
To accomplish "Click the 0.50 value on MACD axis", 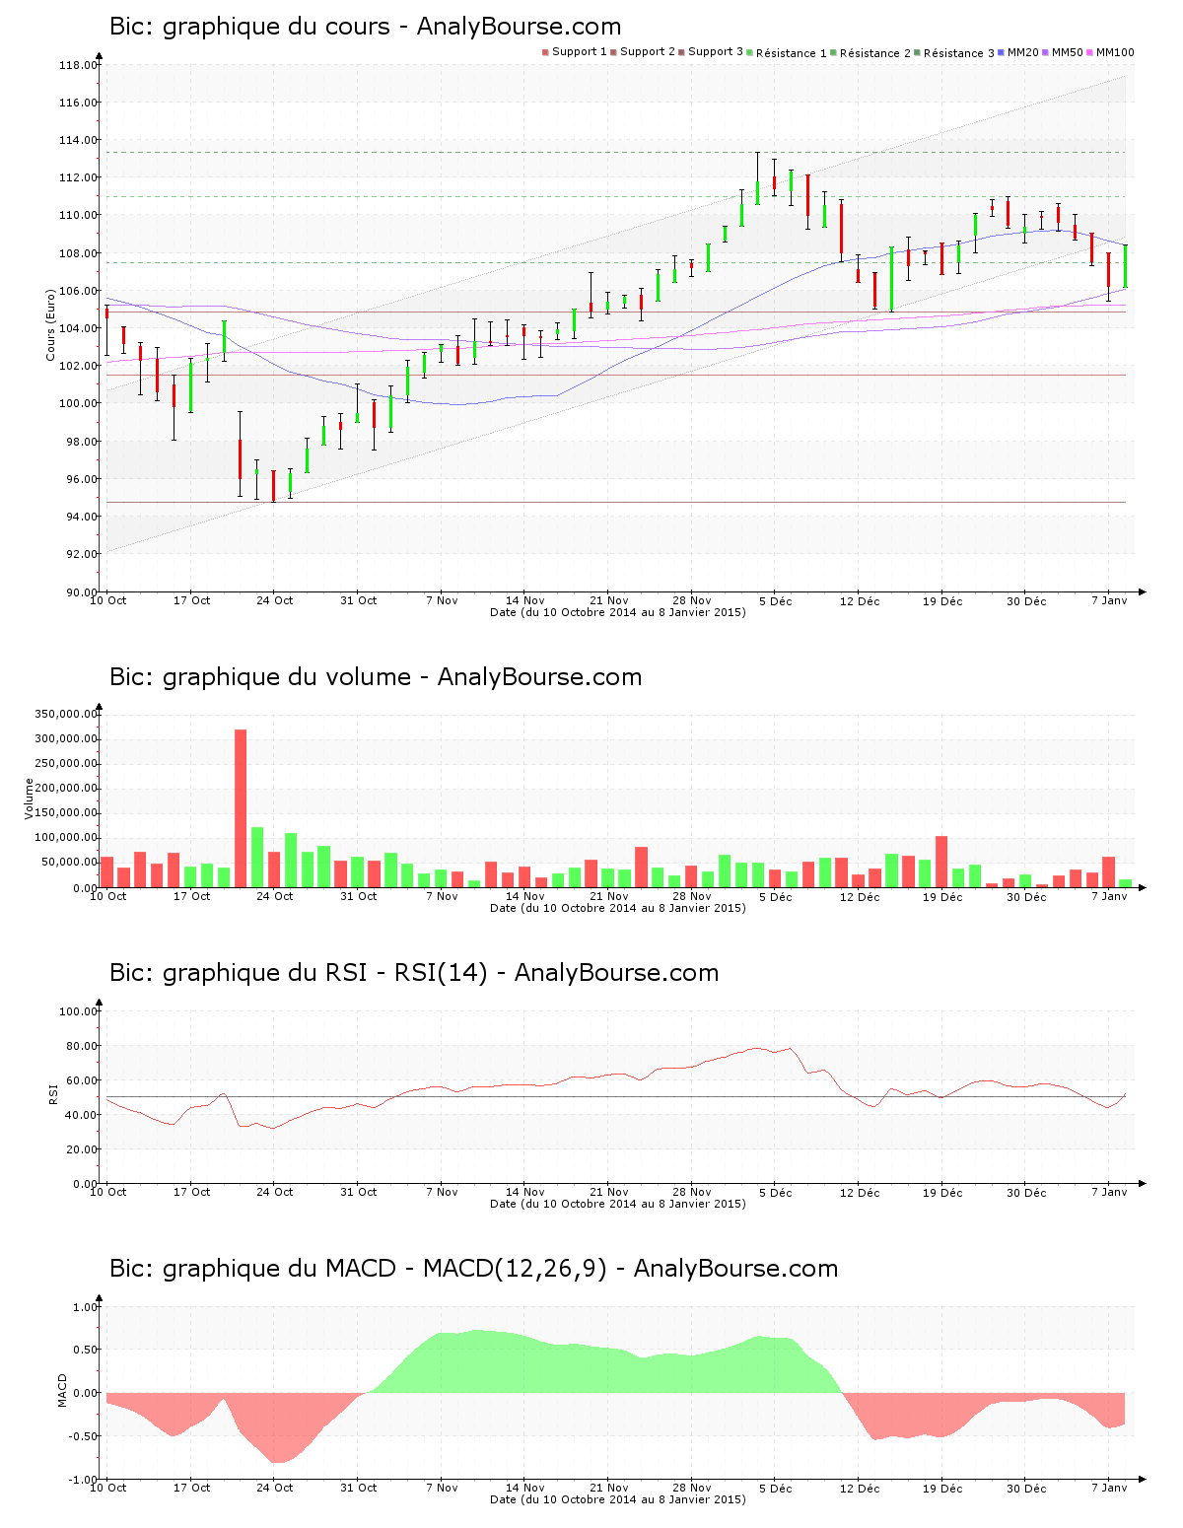I will (x=84, y=1350).
